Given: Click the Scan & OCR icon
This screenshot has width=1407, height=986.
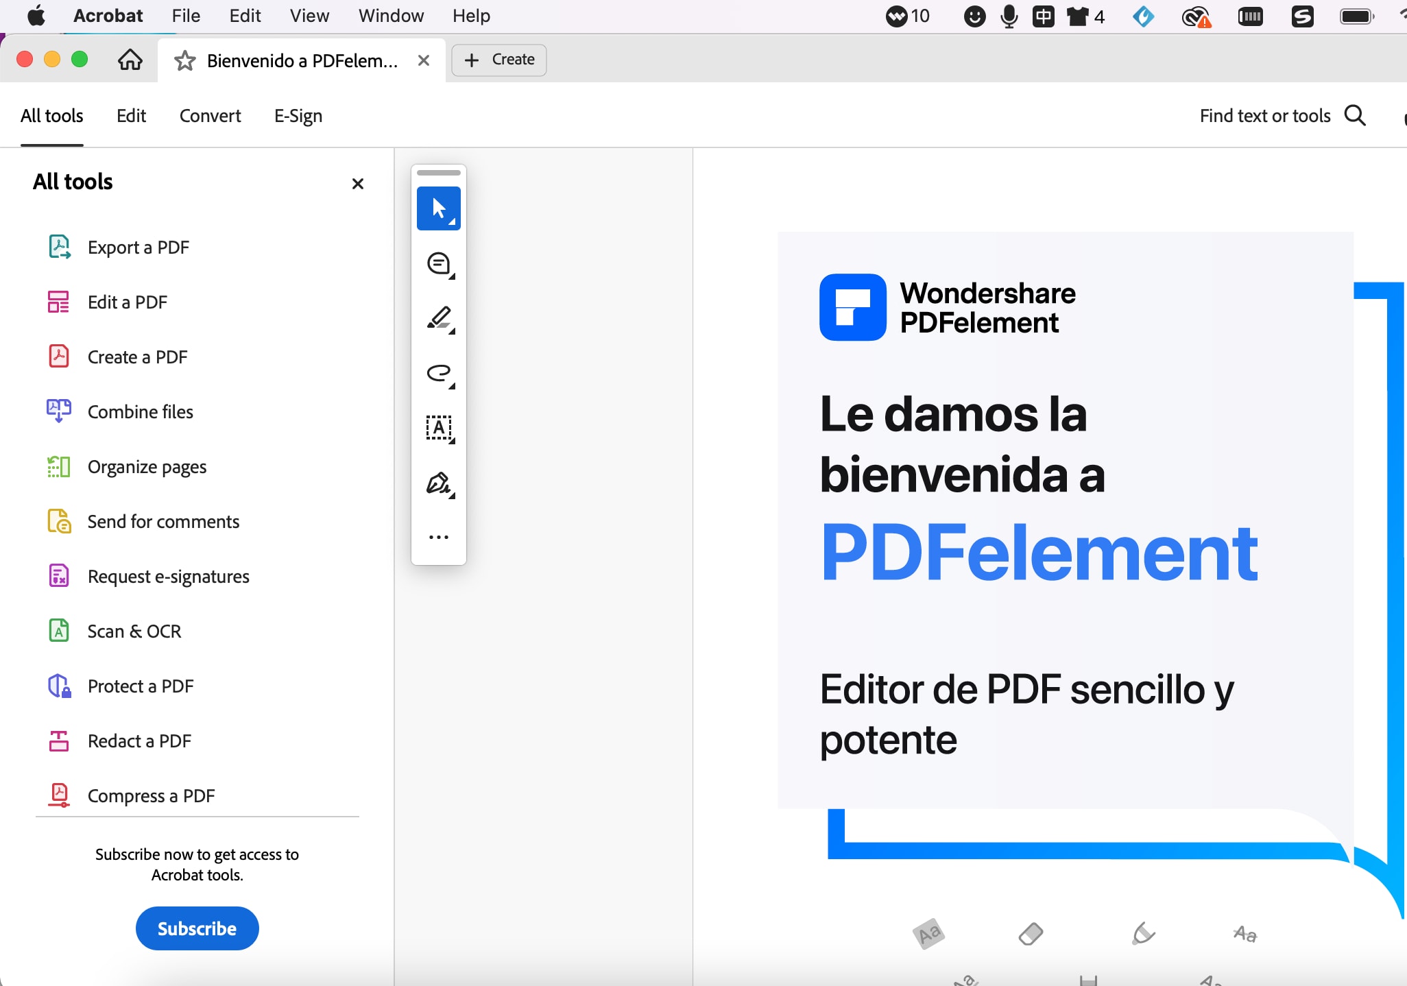Looking at the screenshot, I should tap(59, 631).
